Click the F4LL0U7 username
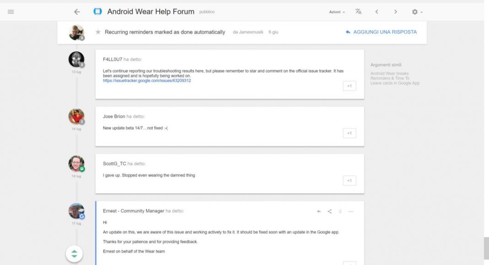 pos(113,59)
